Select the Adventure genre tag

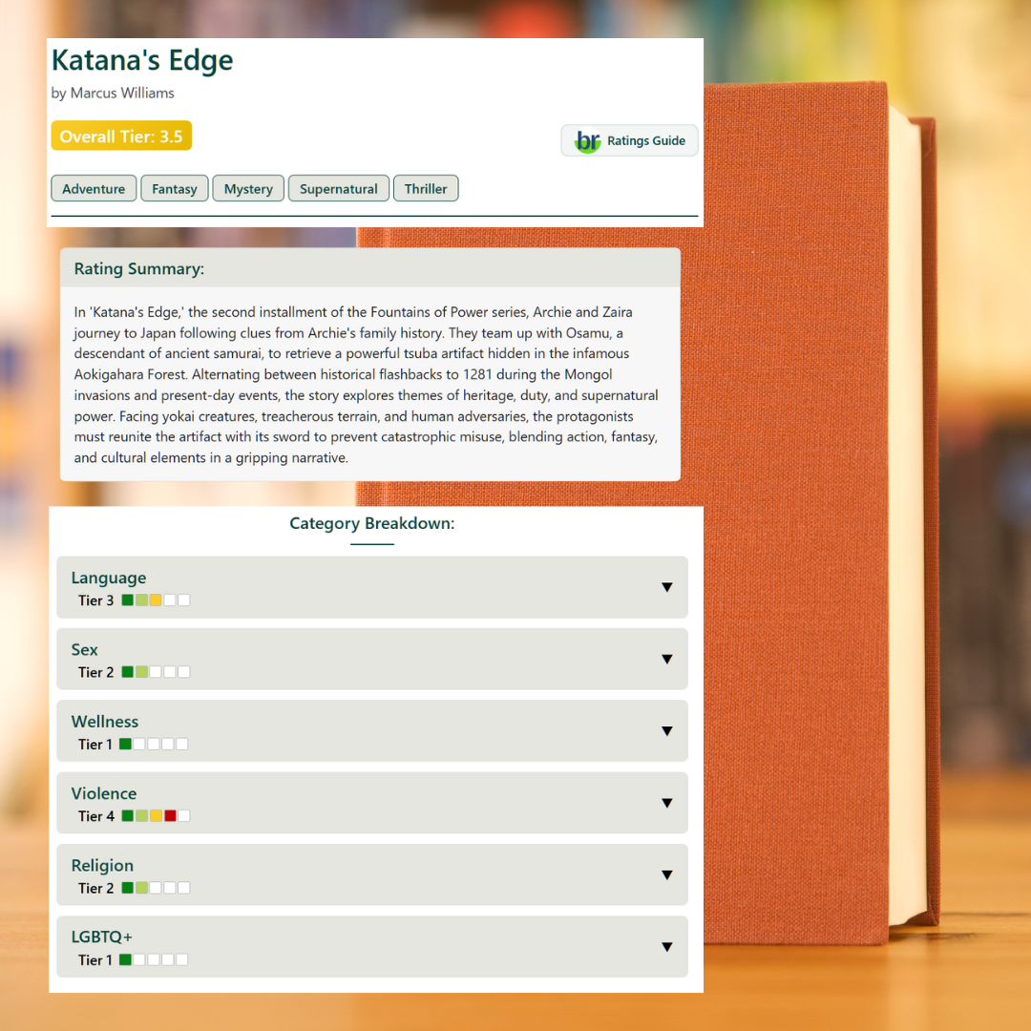coord(94,189)
